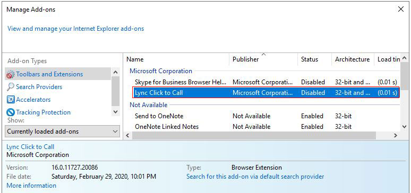This screenshot has width=411, height=193.
Task: Select Skype for Business Browser Helper row
Action: pos(266,82)
